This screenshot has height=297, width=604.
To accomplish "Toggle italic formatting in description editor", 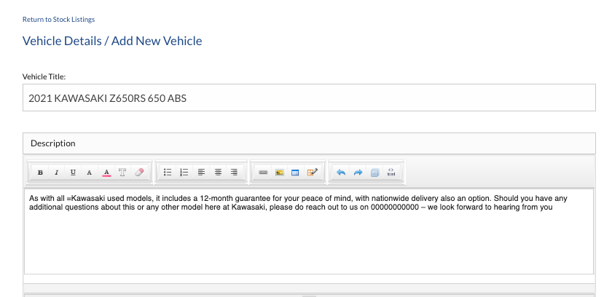I will 56,173.
